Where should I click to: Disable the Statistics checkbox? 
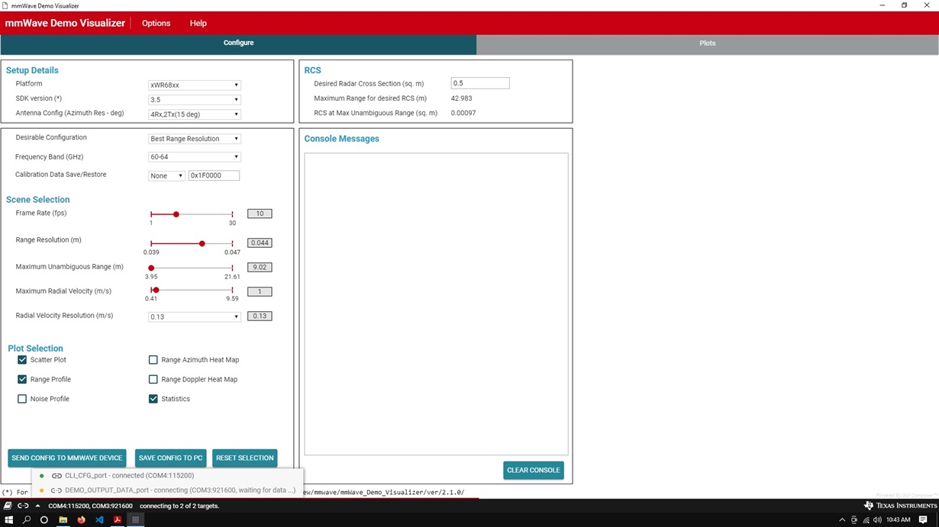[x=153, y=399]
